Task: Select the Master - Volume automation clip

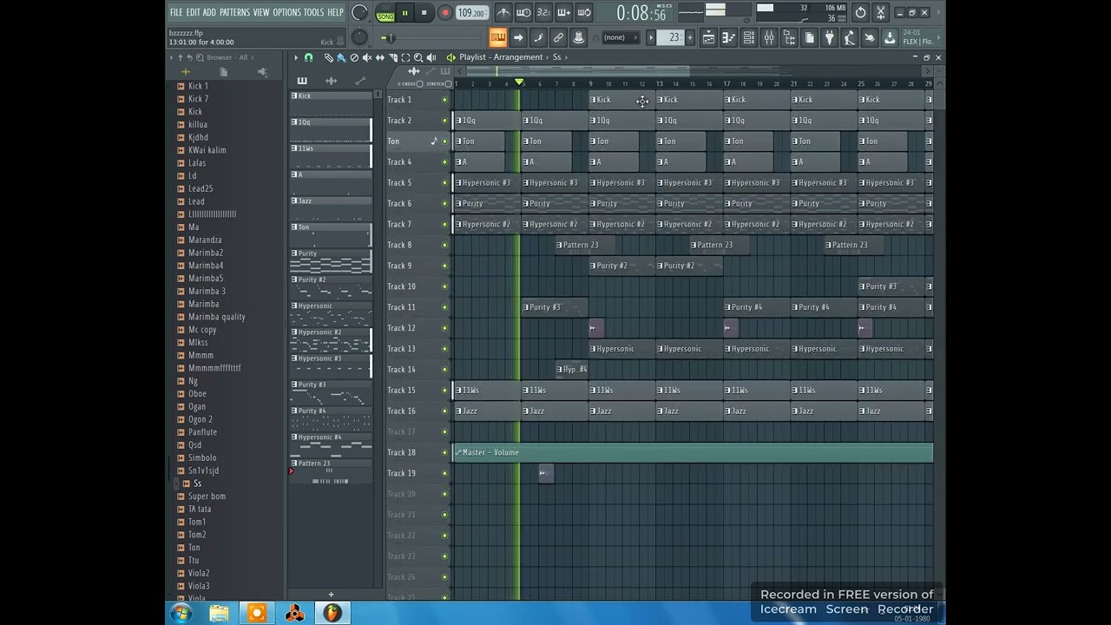Action: (x=693, y=452)
